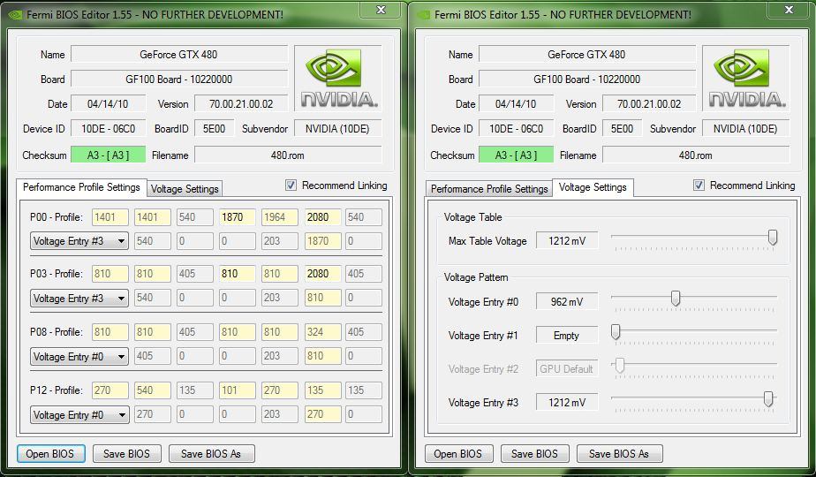Viewport: 816px width, 477px height.
Task: Open P00 profile Voltage Entry #3 dropdown
Action: [79, 240]
